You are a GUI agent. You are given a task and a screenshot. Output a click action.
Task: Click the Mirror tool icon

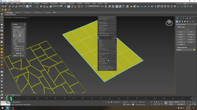[x=103, y=6]
